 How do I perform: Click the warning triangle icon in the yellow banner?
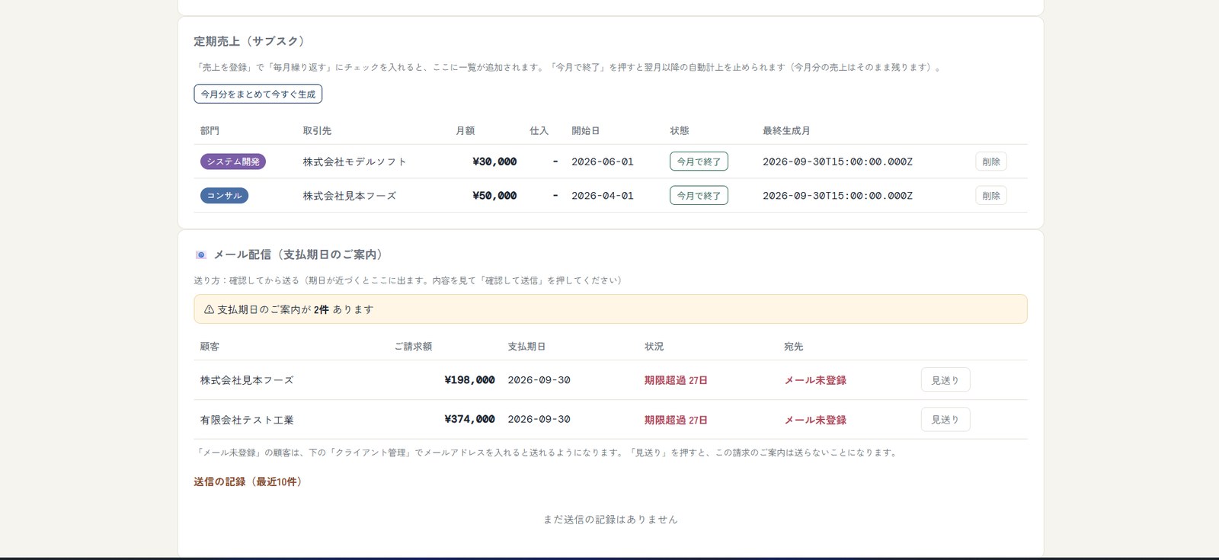point(209,309)
